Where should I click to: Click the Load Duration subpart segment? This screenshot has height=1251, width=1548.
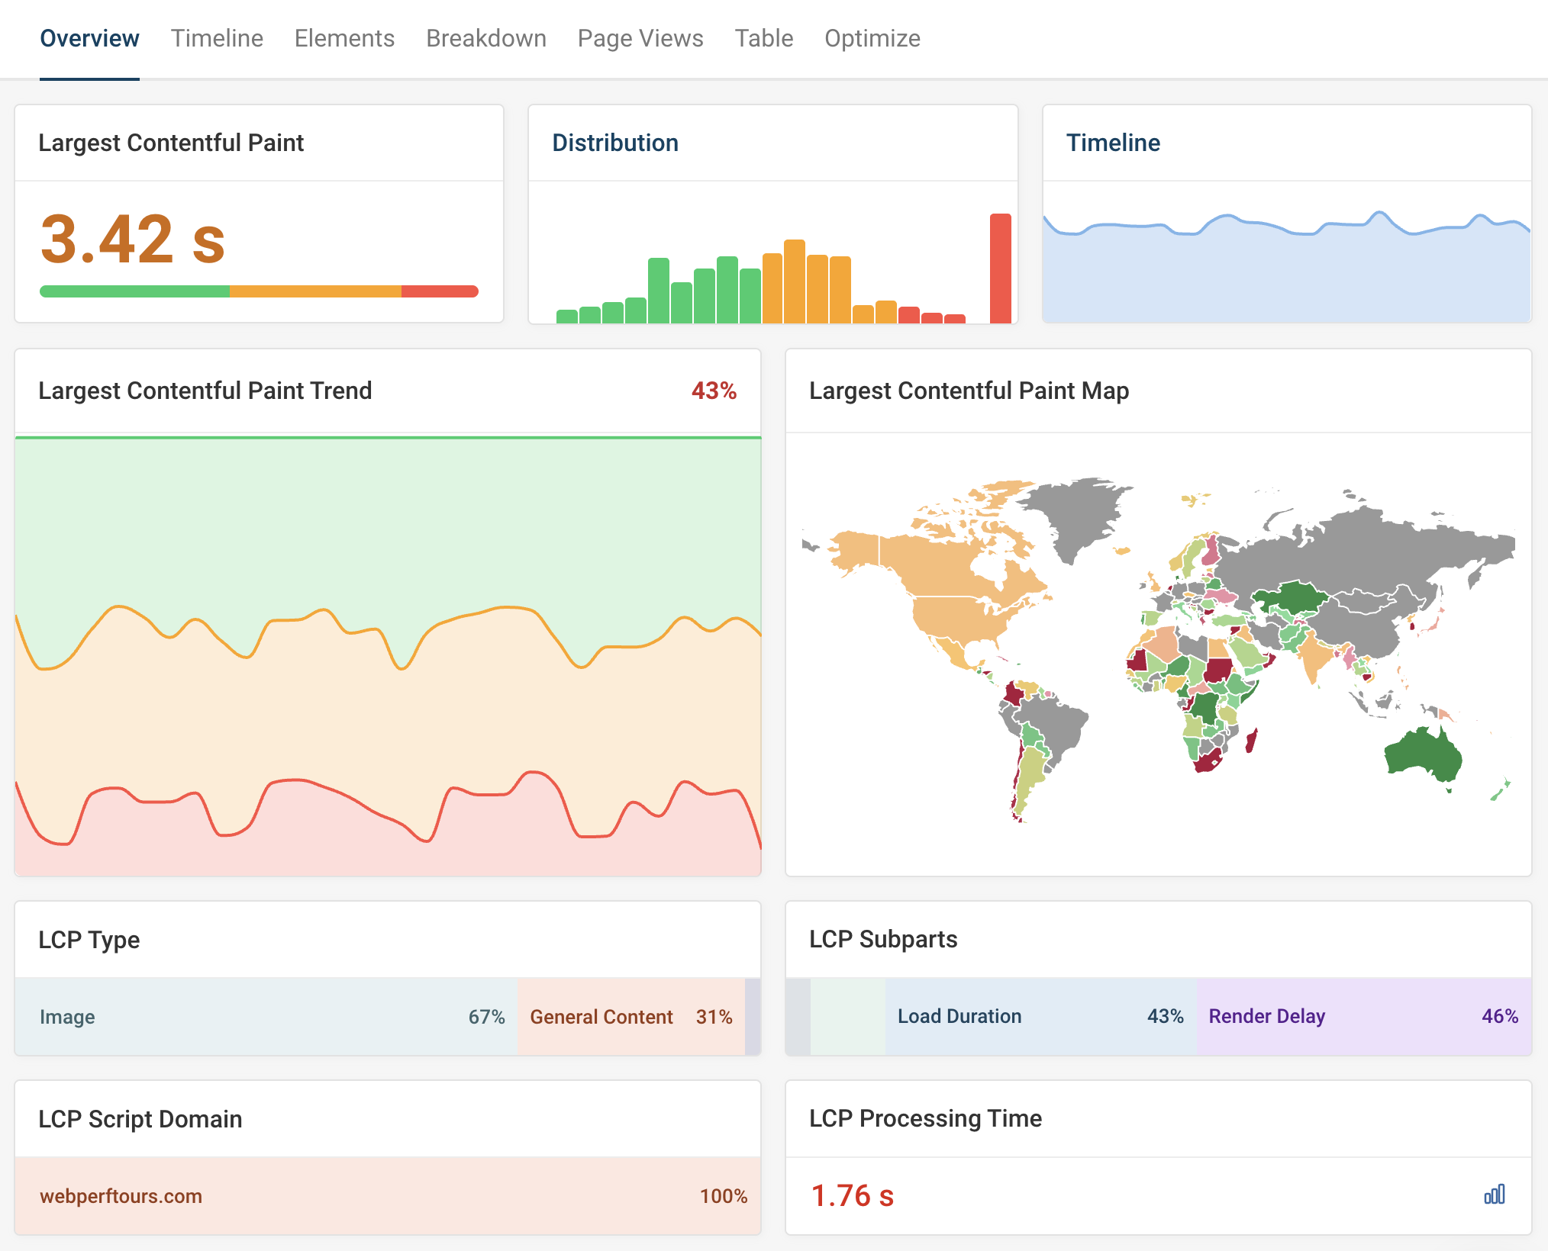click(x=1040, y=1017)
